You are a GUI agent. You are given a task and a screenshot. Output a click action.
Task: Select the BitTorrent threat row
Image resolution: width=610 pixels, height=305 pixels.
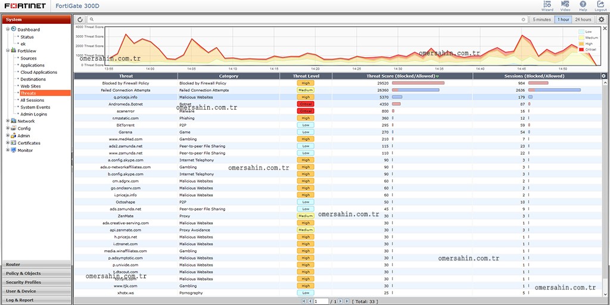[338, 125]
